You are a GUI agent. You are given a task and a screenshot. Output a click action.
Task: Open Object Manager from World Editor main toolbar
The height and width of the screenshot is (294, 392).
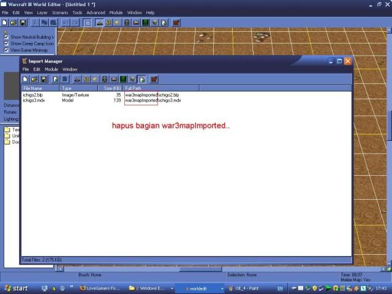tap(155, 23)
